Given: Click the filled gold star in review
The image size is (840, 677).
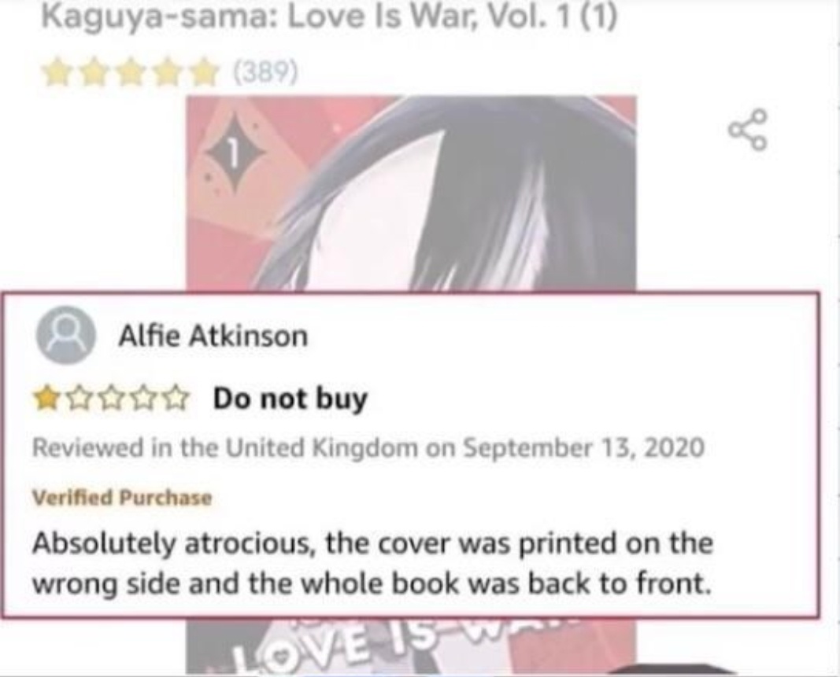Looking at the screenshot, I should [x=46, y=399].
